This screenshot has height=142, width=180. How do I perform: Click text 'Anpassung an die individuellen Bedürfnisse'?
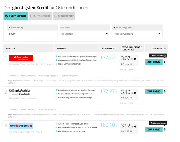point(77,60)
